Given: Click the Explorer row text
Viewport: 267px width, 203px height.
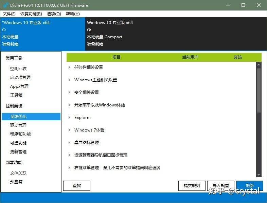Looking at the screenshot, I should pos(83,117).
